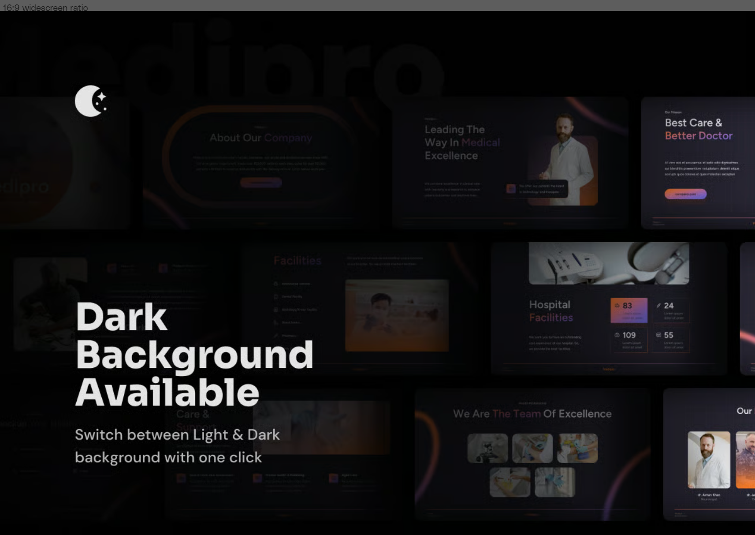Click the doctor photo in Medical Excellence slide
The width and height of the screenshot is (755, 535).
pos(563,160)
